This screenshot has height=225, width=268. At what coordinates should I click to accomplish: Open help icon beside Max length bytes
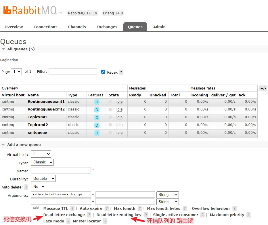coord(185,208)
